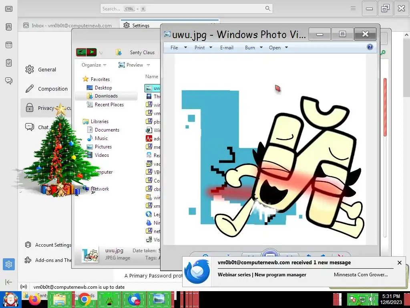Screen dimensions: 410x308
Task: Open Address Book icon in Thunderbird sidebar
Action: 9,27
